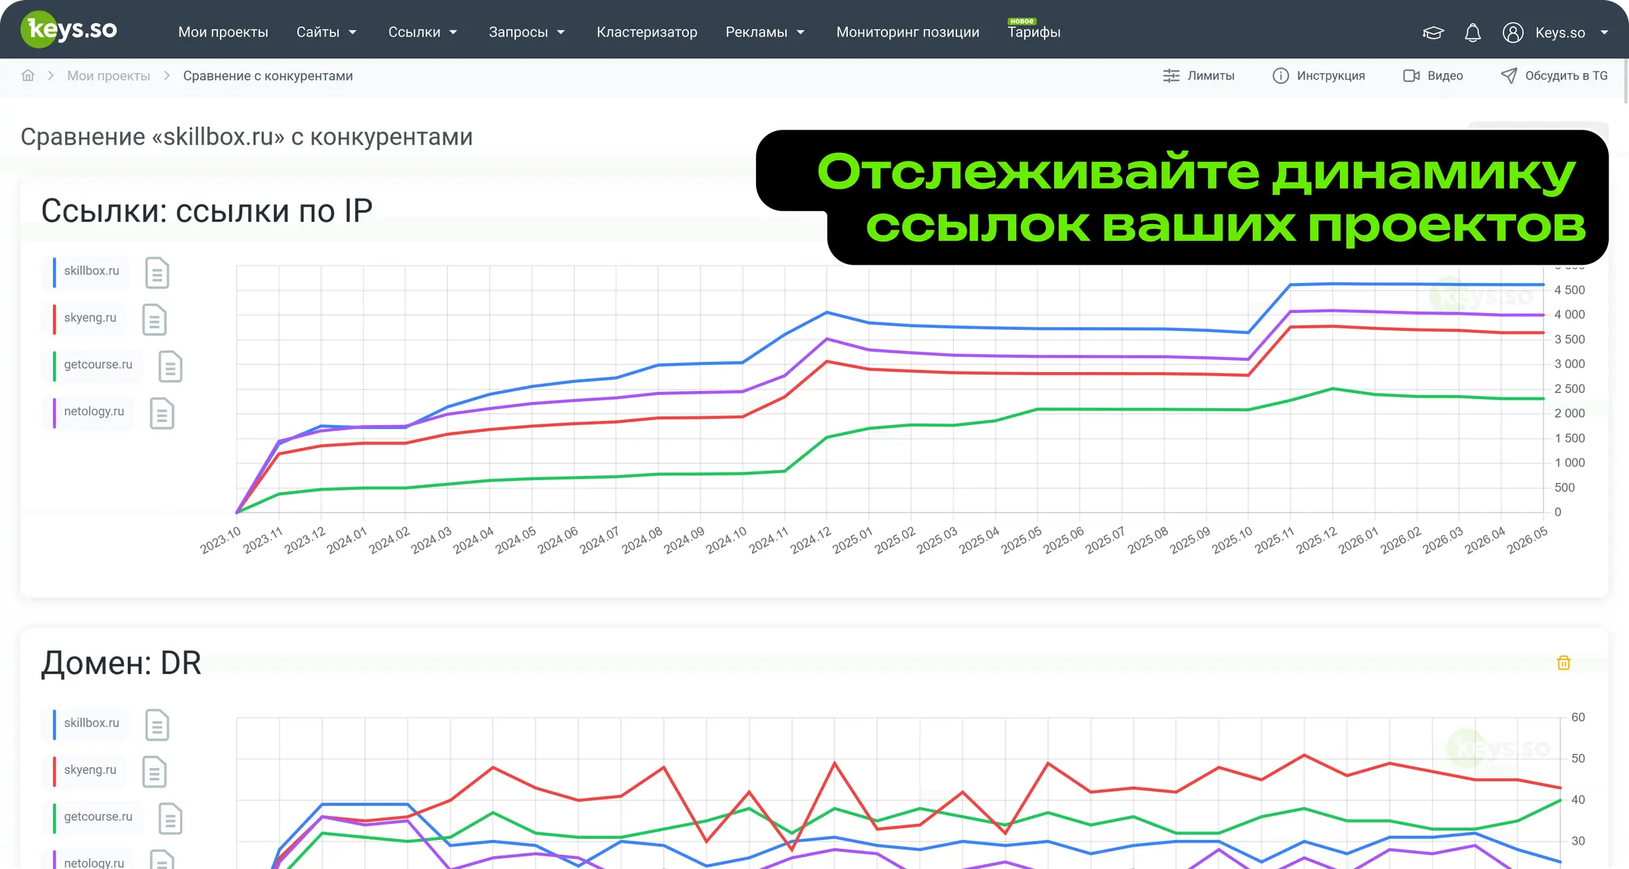Open getcourse.ru report icon in DR chart

tap(170, 819)
